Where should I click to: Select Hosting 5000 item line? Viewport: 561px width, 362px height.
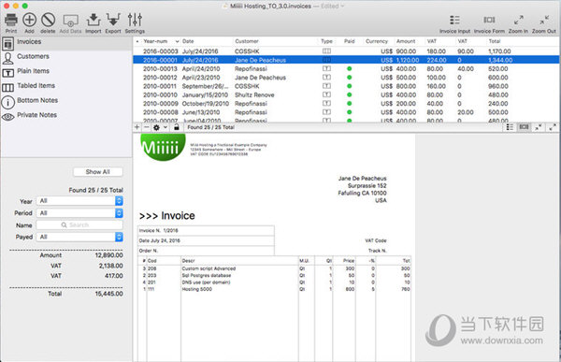(274, 289)
